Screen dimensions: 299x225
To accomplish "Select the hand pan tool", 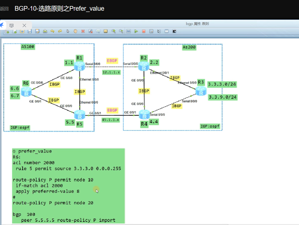I will 75,31.
